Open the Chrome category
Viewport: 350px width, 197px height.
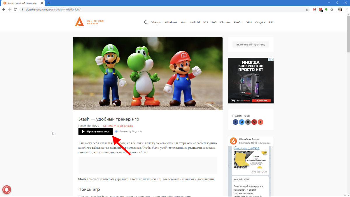[225, 22]
